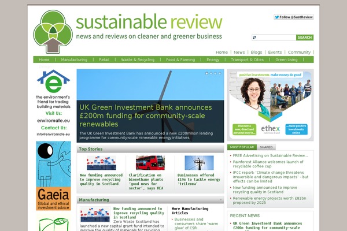Open Recent News UK Green Investment Bank
The height and width of the screenshot is (231, 347).
(x=267, y=226)
